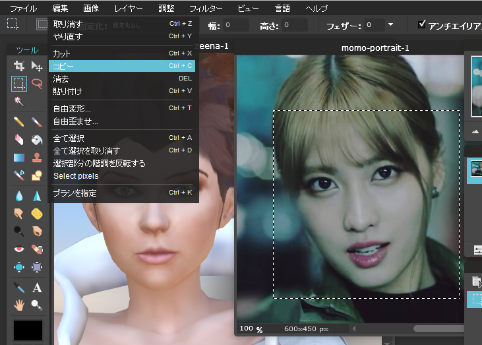Image resolution: width=482 pixels, height=345 pixels.
Task: Open the ビュー menu
Action: tap(248, 9)
